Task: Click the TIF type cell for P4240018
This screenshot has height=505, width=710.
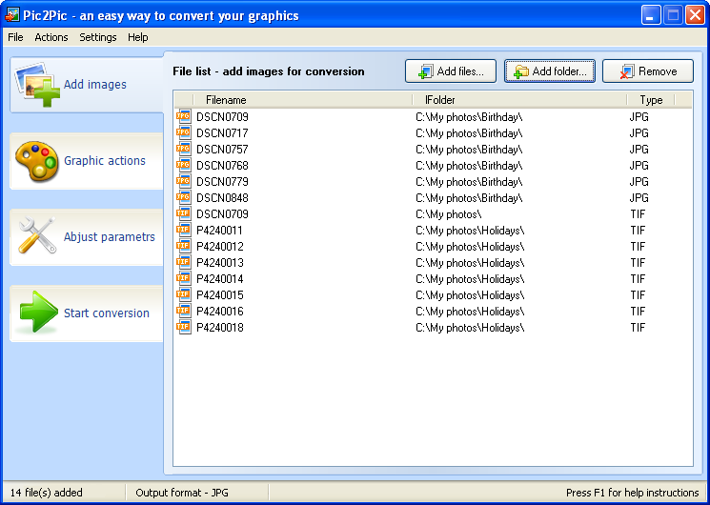Action: 638,328
